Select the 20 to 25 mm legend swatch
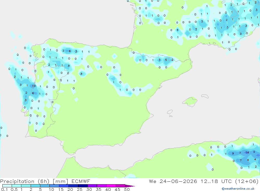This screenshot has height=191, width=260. click(73, 186)
